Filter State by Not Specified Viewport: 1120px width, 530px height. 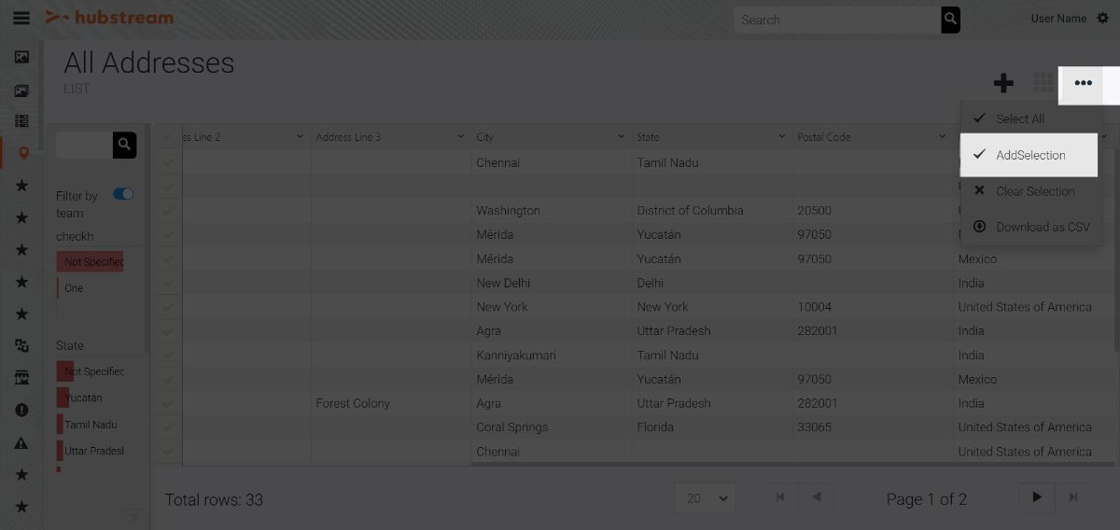pyautogui.click(x=91, y=371)
